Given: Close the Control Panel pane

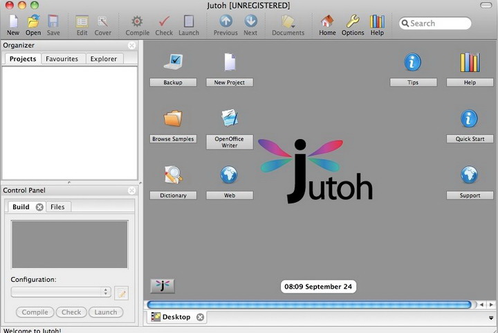Looking at the screenshot, I should (x=132, y=190).
